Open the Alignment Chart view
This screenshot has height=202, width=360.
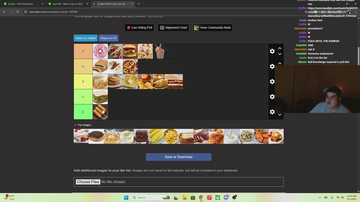point(173,27)
